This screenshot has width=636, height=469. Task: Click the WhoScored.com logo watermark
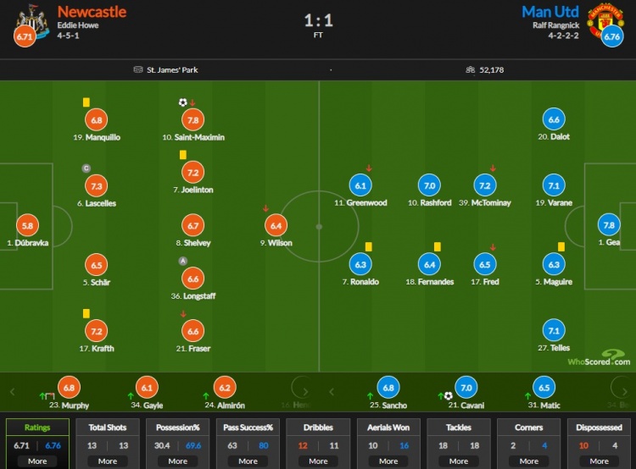[599, 358]
